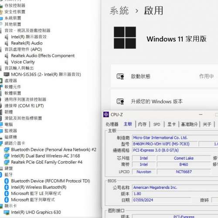The width and height of the screenshot is (218, 218).
Task: Click the Nuvoton LPCIO vendor value
Action: [144, 172]
